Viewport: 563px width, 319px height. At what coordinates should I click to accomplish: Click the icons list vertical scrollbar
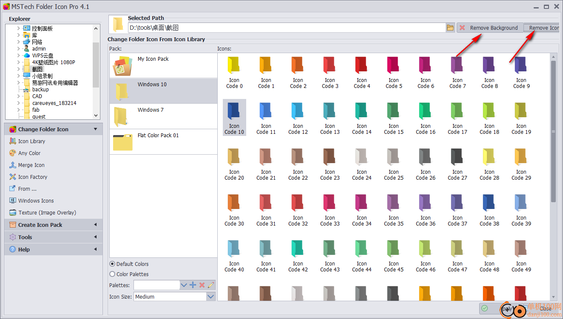coord(553,132)
